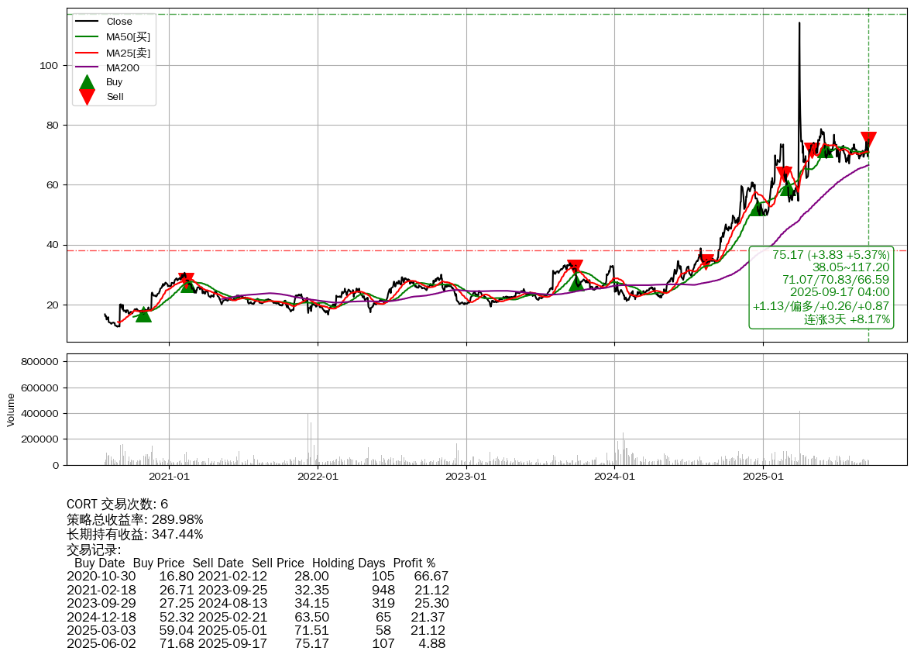Click the green Buy triangle in the legend
Screen dimensions: 914x658
pyautogui.click(x=88, y=82)
